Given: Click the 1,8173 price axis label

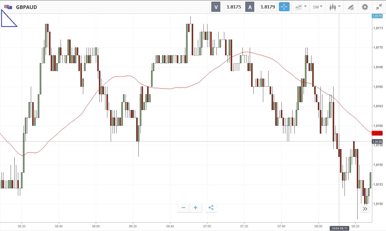Looking at the screenshot, I should pos(378,28).
